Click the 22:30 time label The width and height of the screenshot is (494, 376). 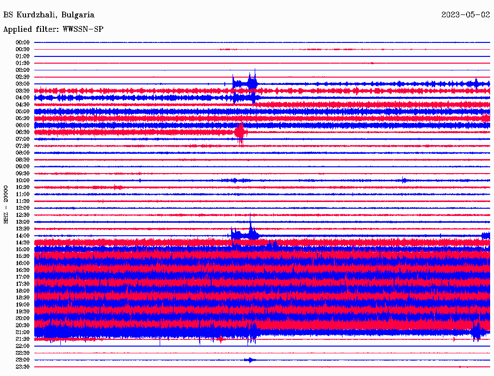23,353
